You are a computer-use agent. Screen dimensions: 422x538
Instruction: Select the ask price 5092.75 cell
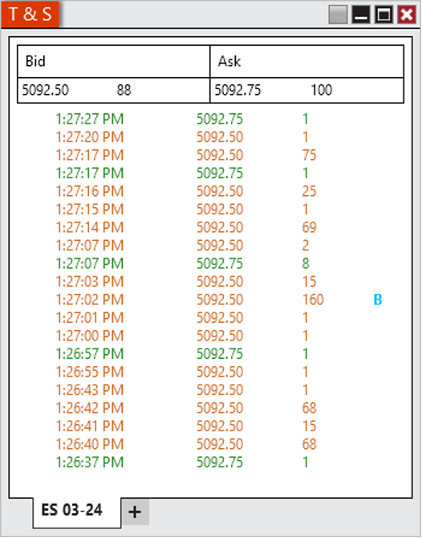point(237,90)
